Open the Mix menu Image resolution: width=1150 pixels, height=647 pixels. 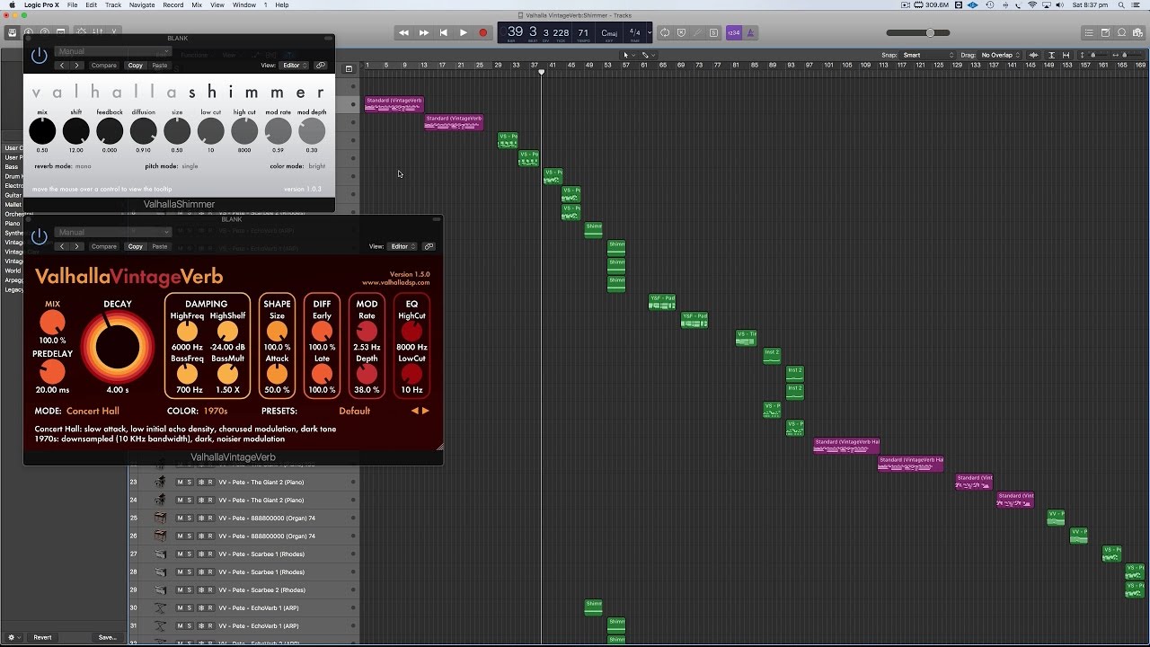click(197, 5)
